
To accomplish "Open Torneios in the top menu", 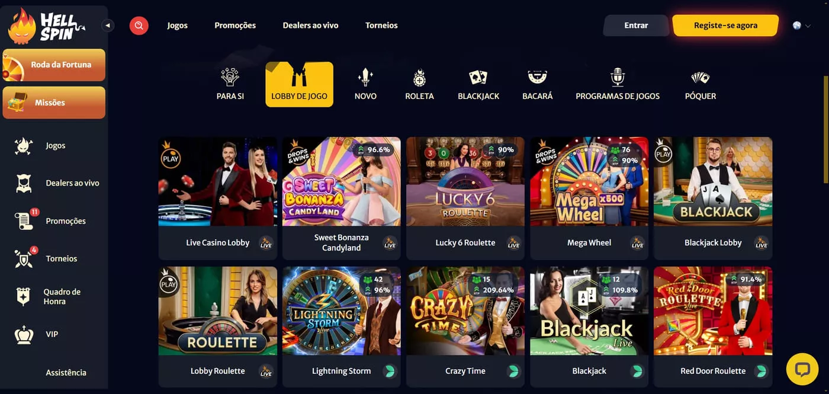I will pos(381,25).
